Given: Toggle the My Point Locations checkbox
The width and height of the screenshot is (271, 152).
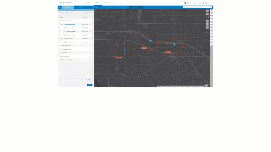Looking at the screenshot, I should [x=63, y=42].
